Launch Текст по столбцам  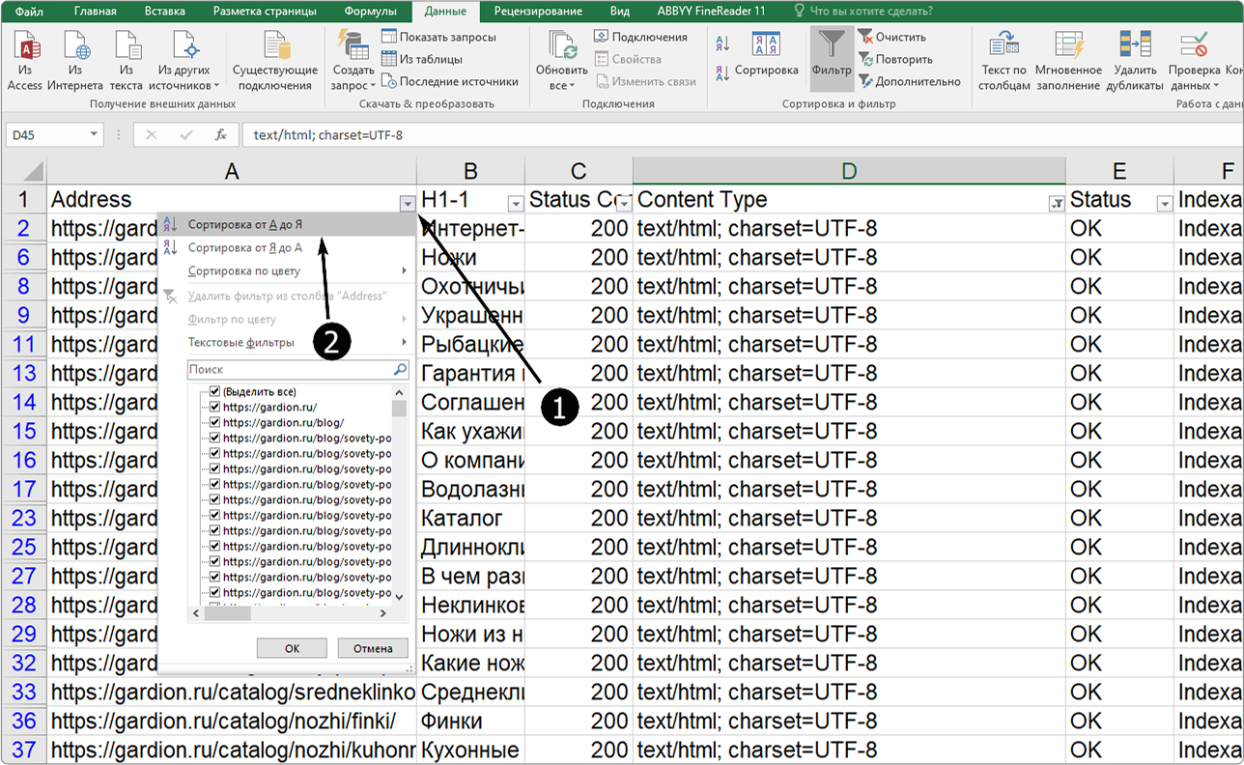[1004, 60]
